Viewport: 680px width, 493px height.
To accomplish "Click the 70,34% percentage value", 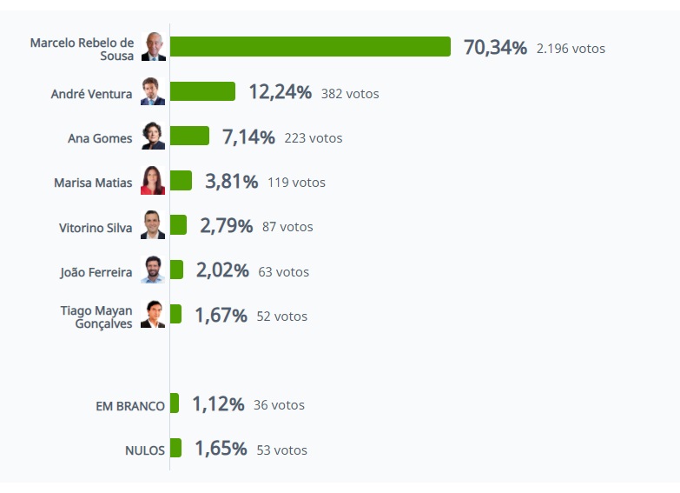I will point(495,48).
